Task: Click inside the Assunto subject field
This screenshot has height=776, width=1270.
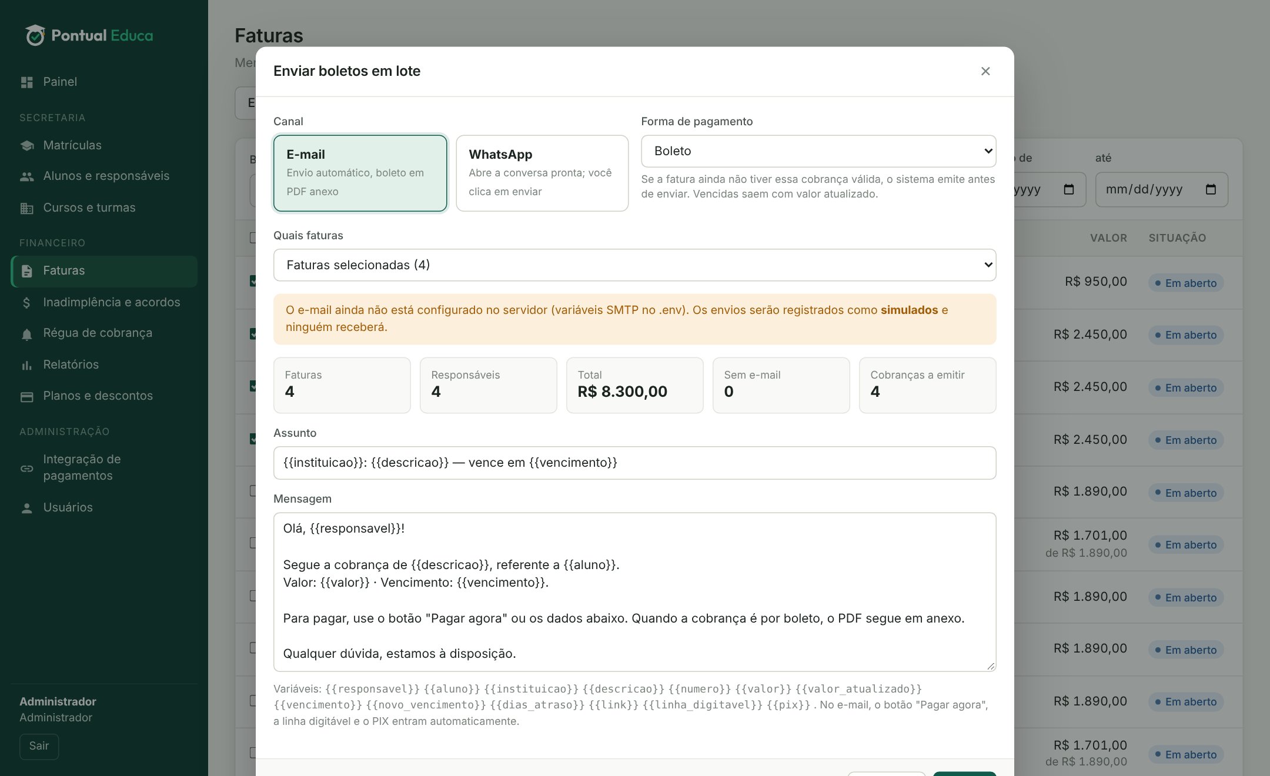Action: [634, 463]
